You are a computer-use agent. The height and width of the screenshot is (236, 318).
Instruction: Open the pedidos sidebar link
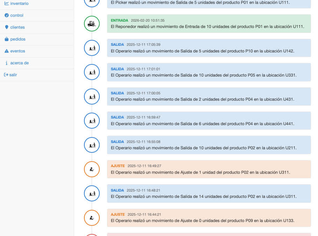point(18,39)
